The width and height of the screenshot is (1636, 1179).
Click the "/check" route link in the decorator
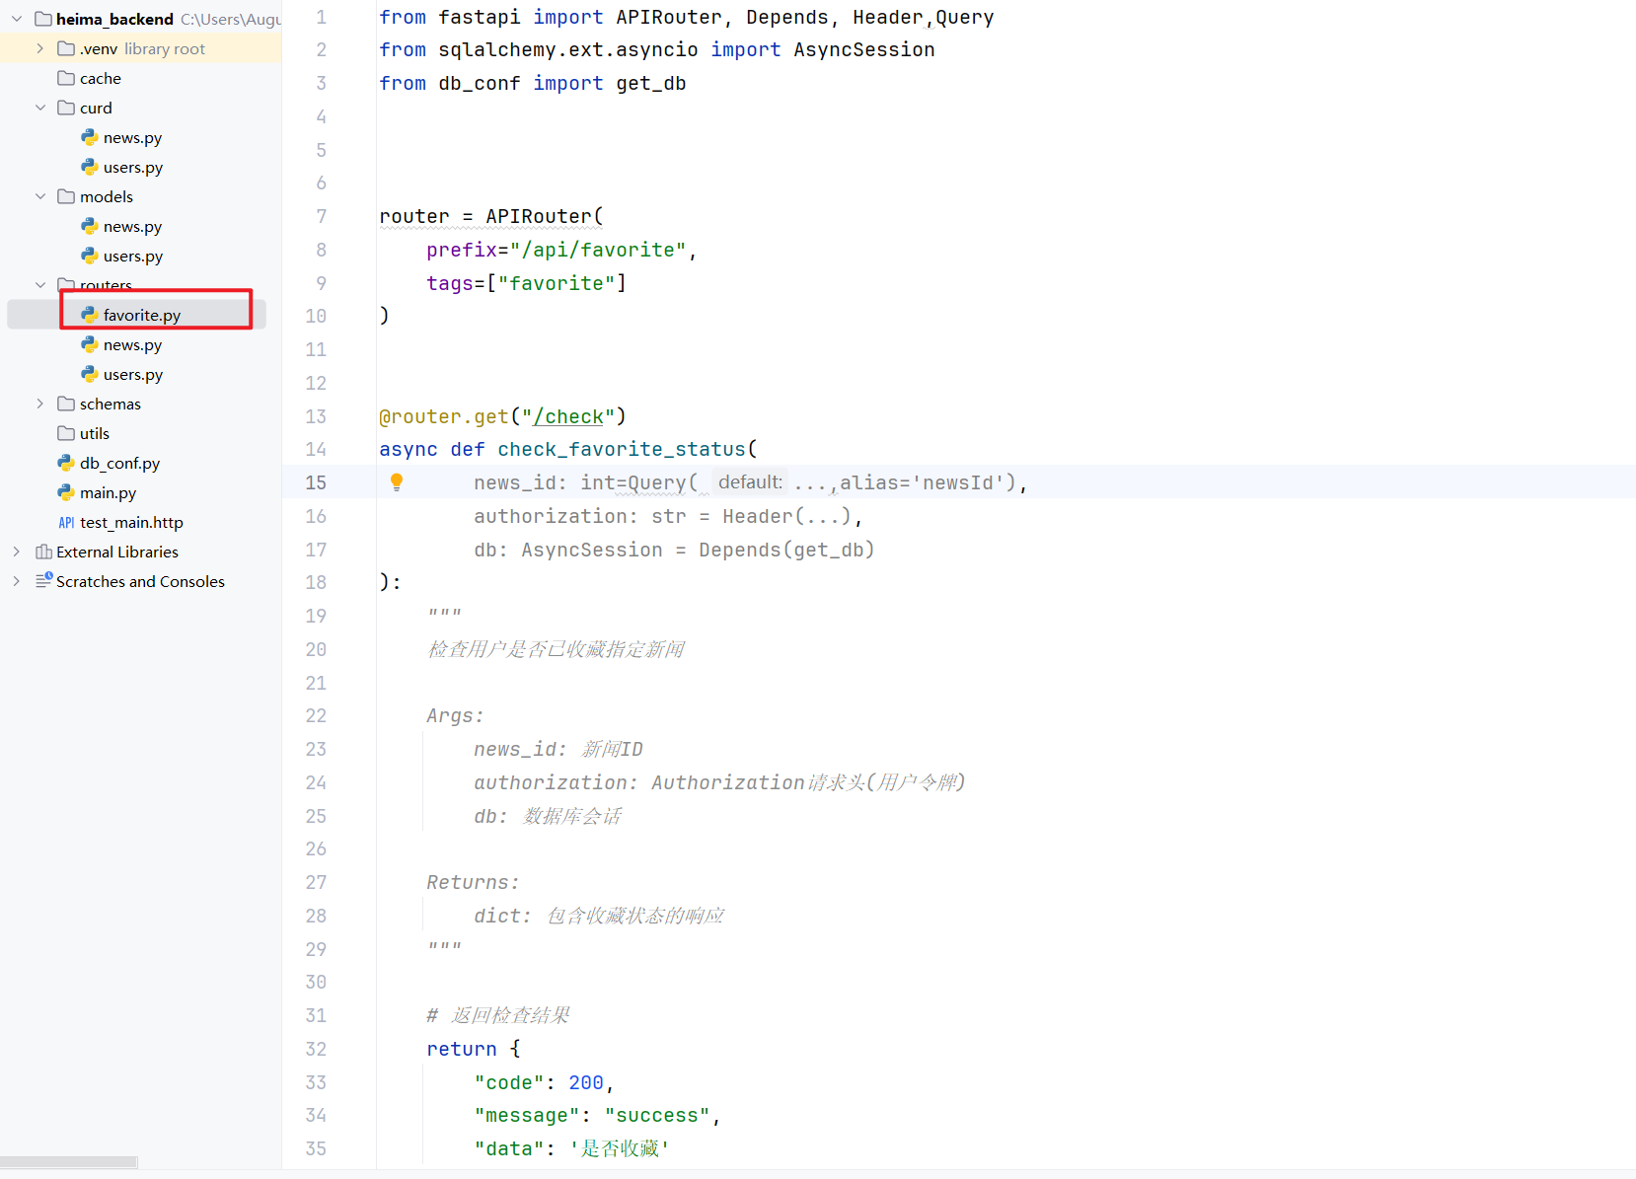pos(568,416)
